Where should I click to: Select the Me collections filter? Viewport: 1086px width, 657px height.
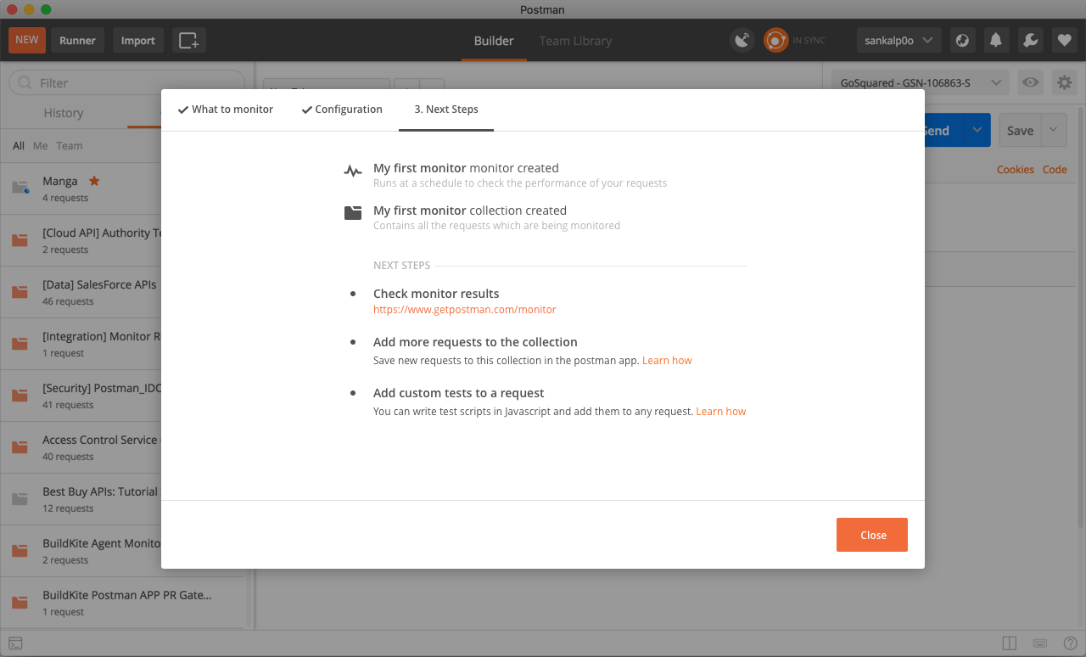[40, 146]
